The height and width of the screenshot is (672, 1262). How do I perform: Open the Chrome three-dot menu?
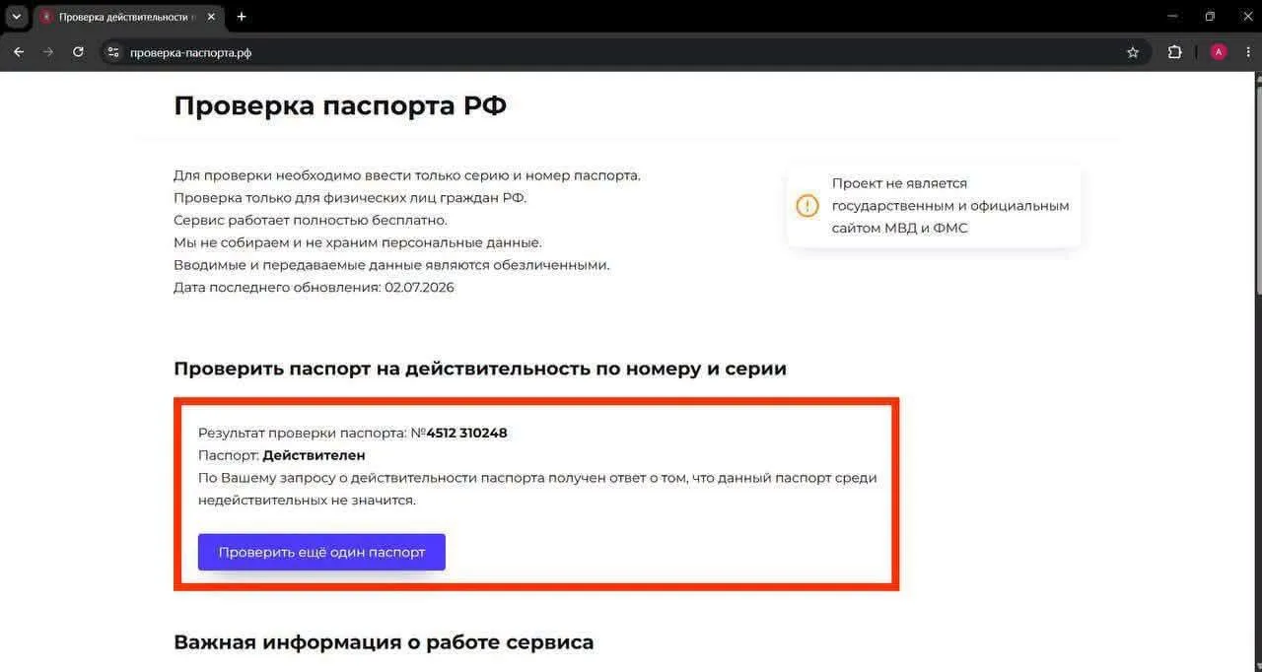tap(1246, 52)
